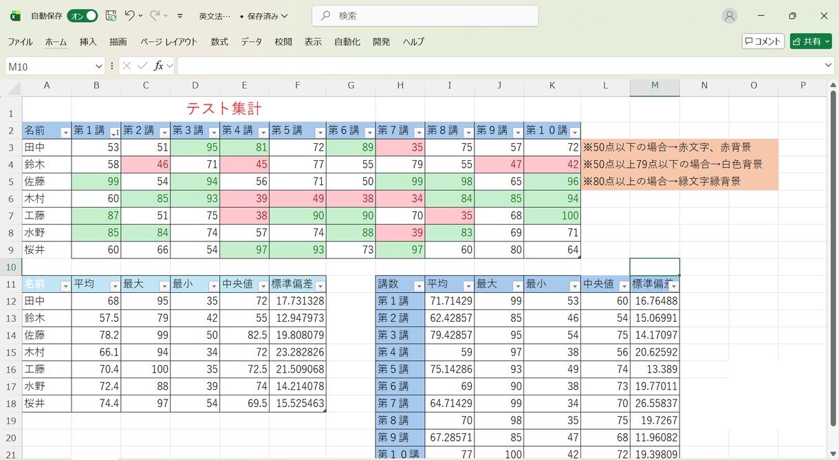Toggle the AutoSave switch off
839x460 pixels.
[x=82, y=15]
